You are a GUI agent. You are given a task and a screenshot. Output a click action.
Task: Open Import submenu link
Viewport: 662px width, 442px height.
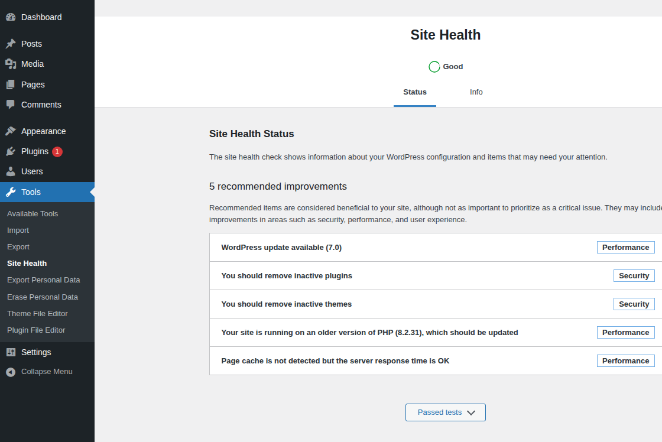tap(18, 230)
